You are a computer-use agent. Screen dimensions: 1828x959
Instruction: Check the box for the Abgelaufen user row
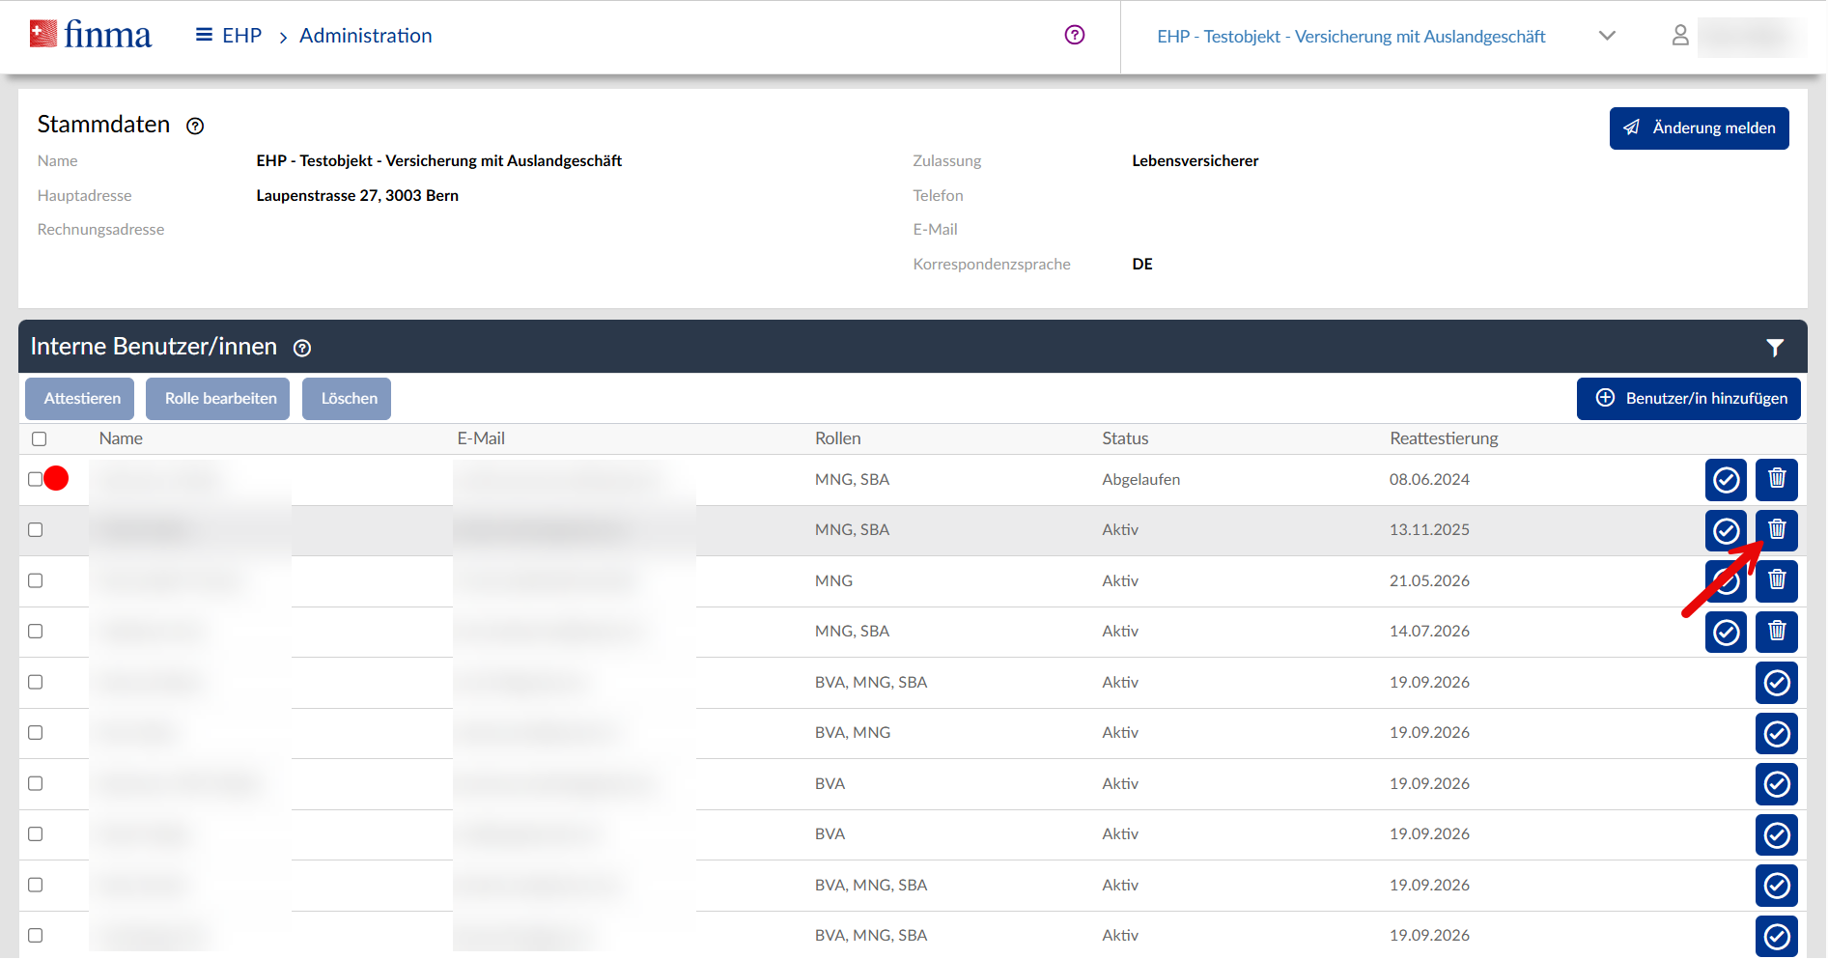point(36,480)
